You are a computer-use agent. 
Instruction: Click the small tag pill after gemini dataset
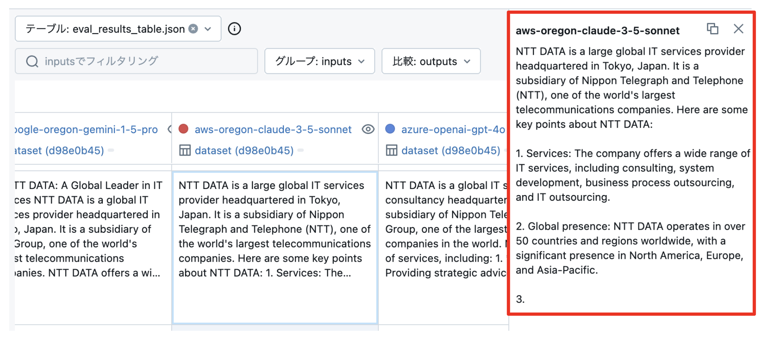tap(111, 151)
